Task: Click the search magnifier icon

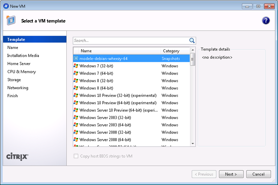Action: click(192, 41)
